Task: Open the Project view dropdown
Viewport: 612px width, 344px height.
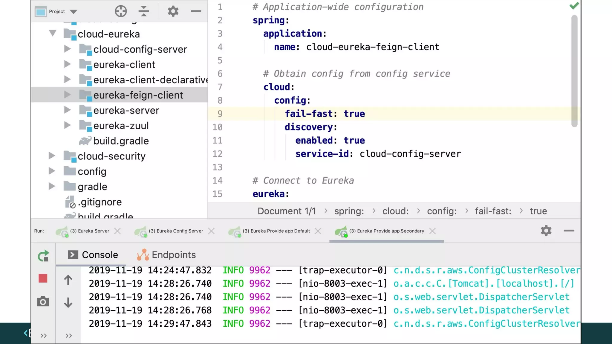Action: point(73,12)
